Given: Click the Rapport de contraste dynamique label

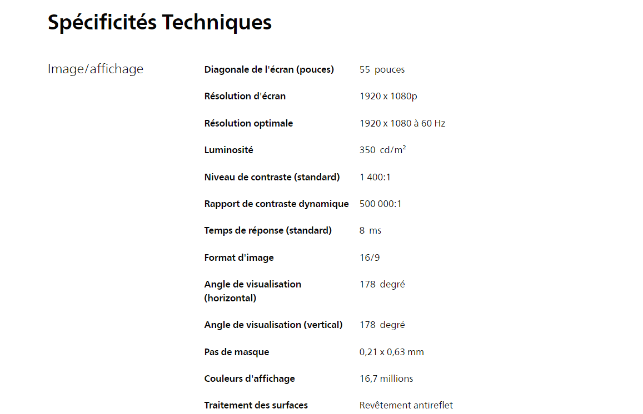Looking at the screenshot, I should 276,204.
